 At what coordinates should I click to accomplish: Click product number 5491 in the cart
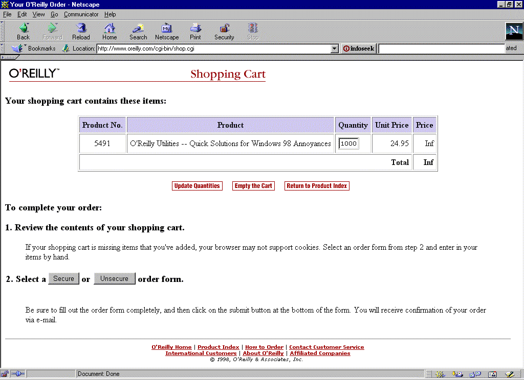pos(102,144)
